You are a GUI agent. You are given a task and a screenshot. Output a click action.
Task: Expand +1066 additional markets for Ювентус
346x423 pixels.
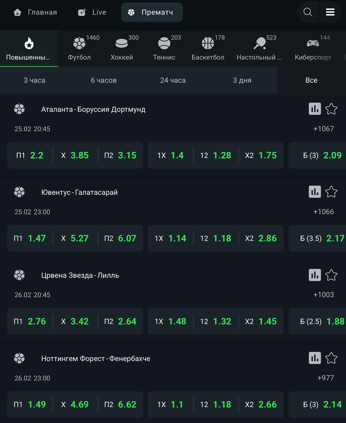coord(323,212)
